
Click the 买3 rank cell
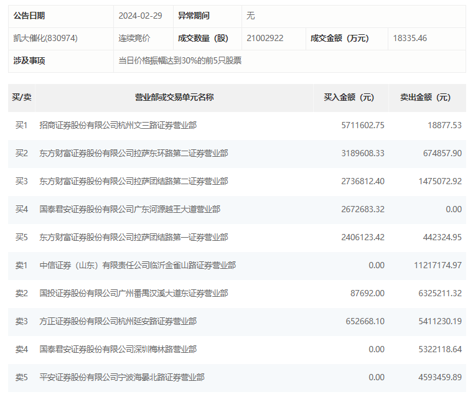[x=21, y=181]
